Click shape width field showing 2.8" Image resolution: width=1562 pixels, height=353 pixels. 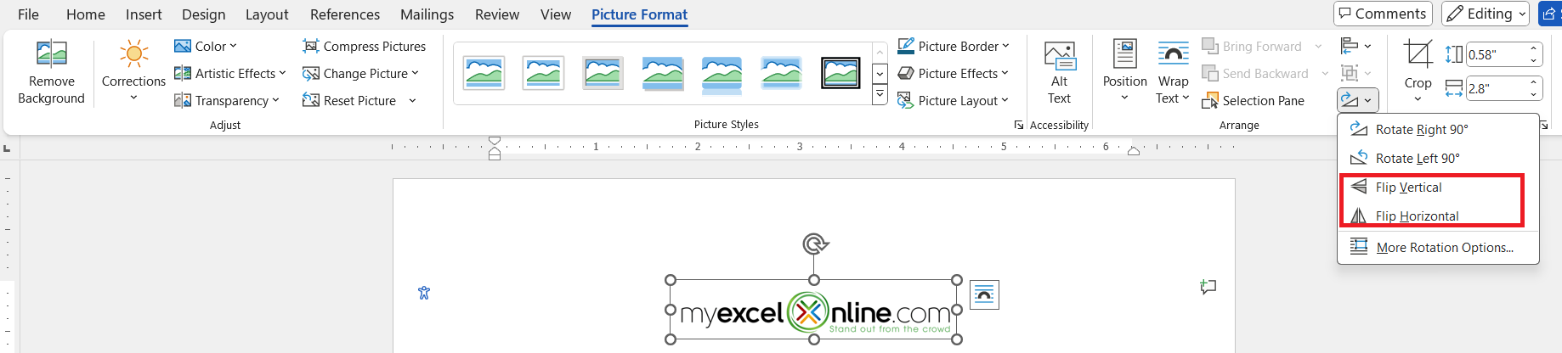pyautogui.click(x=1495, y=88)
